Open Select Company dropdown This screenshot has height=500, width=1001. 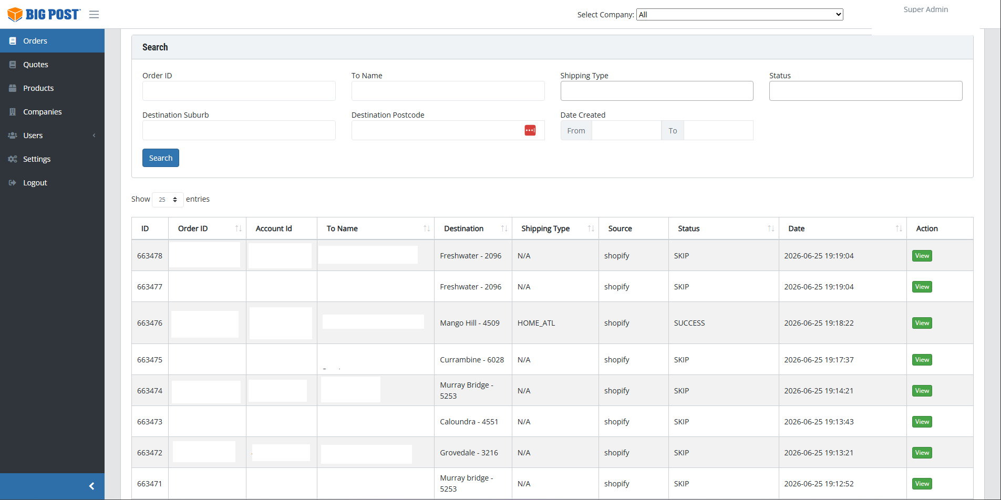click(x=739, y=15)
